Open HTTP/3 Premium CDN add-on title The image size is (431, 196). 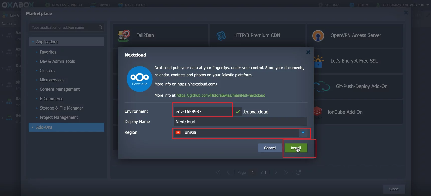pos(257,35)
